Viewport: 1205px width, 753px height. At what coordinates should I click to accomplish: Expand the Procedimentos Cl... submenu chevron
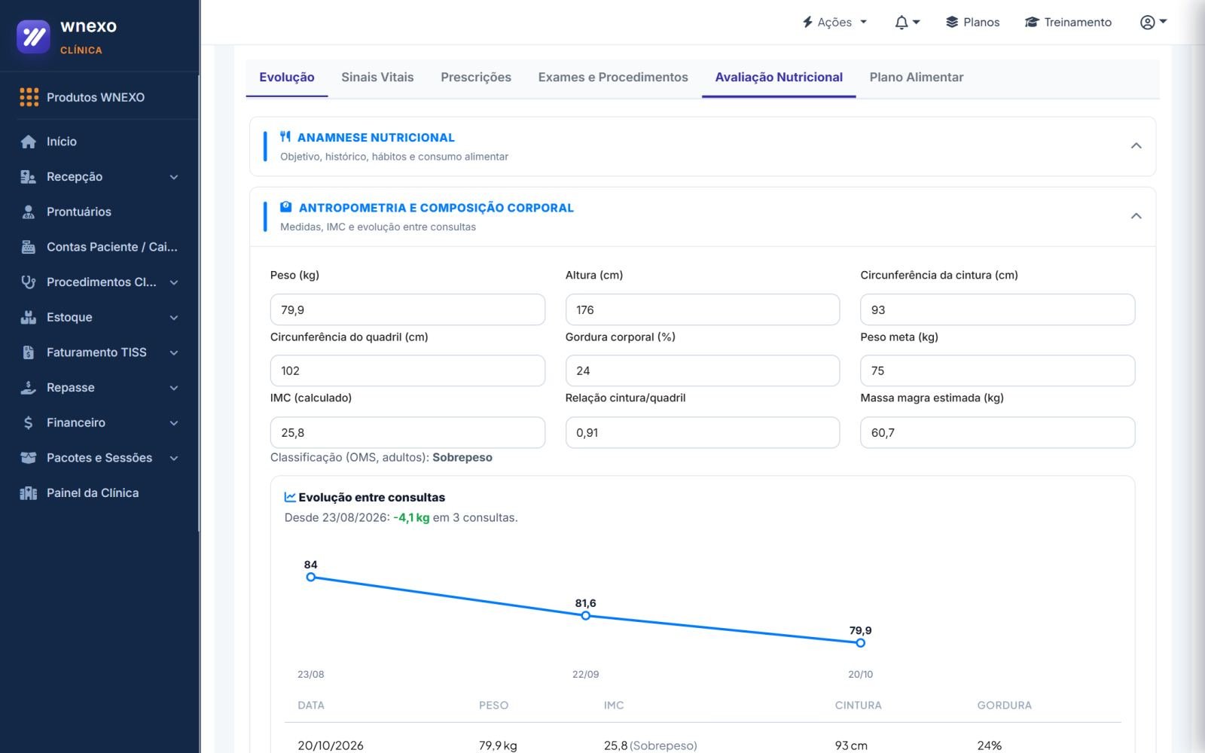174,282
